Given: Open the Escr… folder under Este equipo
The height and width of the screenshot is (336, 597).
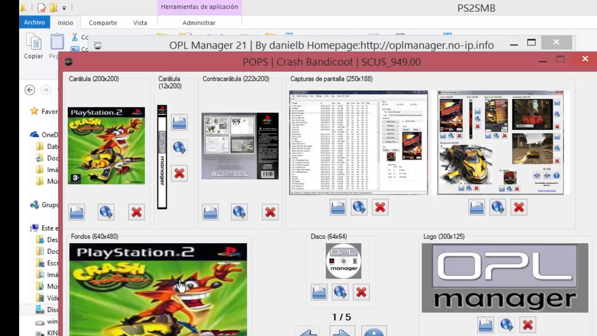Looking at the screenshot, I should point(47,263).
